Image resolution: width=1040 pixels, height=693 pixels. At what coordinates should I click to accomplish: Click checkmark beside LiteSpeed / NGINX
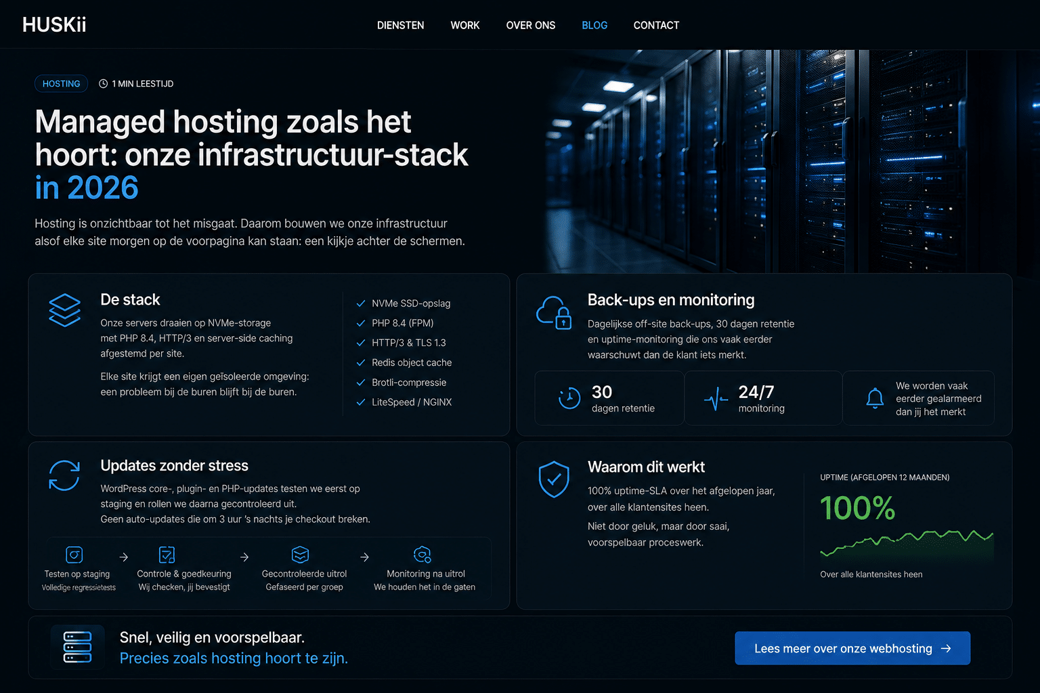click(361, 402)
